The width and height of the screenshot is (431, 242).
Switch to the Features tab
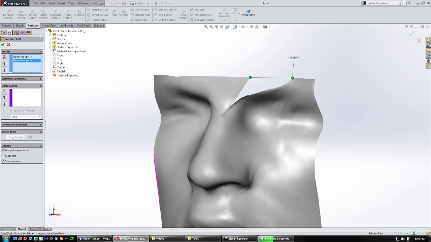pyautogui.click(x=7, y=26)
